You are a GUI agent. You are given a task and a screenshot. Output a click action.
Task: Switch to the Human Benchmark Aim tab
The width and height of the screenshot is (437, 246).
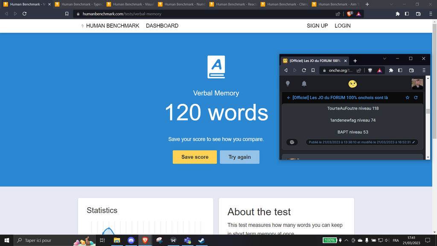click(336, 4)
